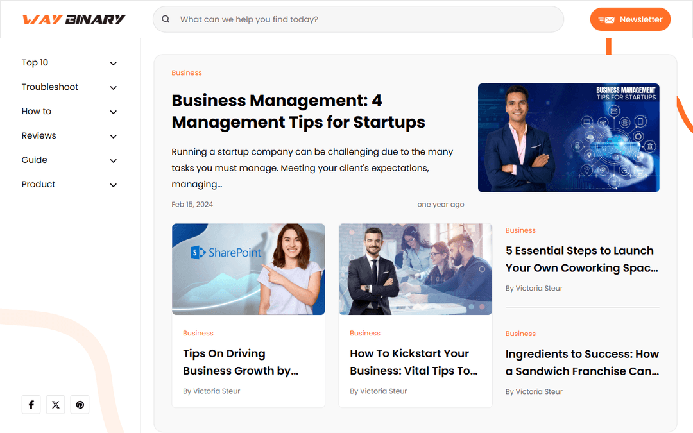Viewport: 693px width, 433px height.
Task: Click Business category above Tips On Driving article
Action: pos(198,333)
